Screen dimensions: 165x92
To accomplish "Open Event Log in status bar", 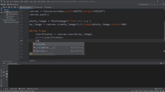I will click(158, 89).
